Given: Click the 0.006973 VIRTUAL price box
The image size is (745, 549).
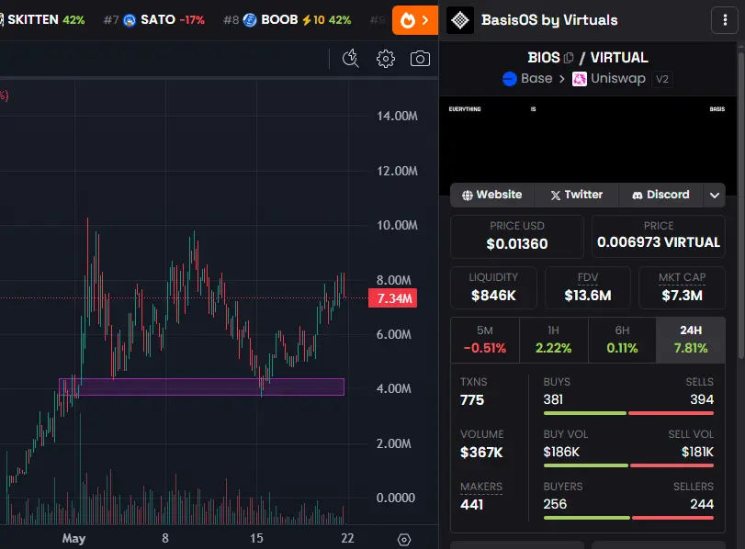Looking at the screenshot, I should coord(659,237).
